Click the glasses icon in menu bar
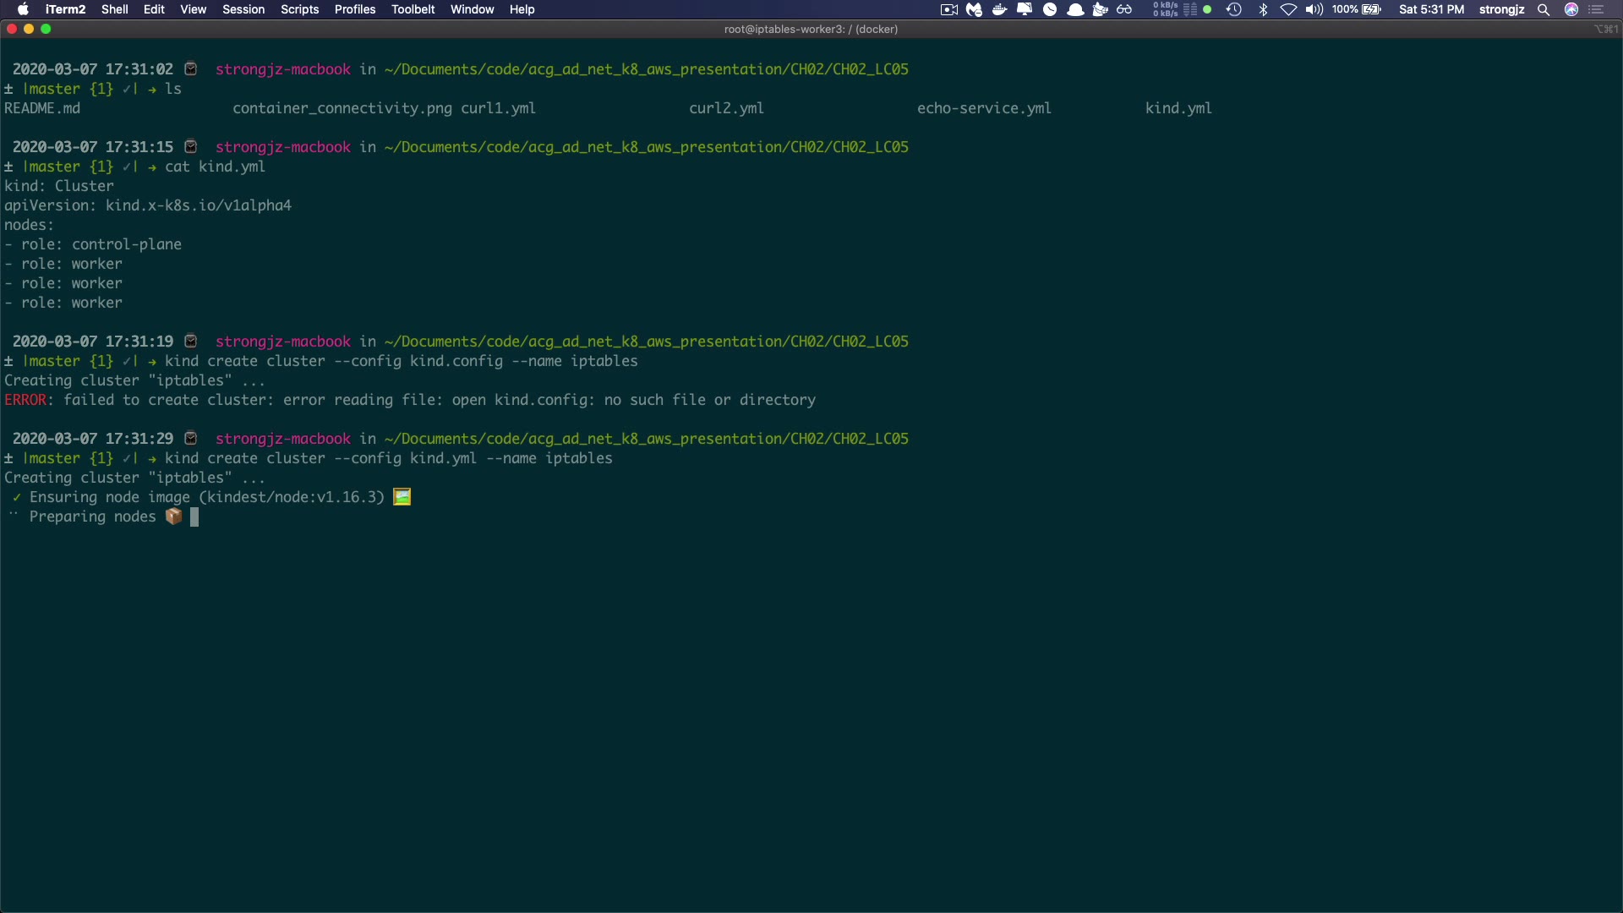This screenshot has height=913, width=1623. pos(1124,9)
